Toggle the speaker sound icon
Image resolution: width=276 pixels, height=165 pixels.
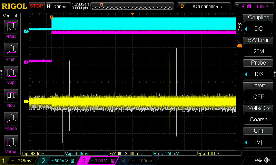tap(267, 160)
